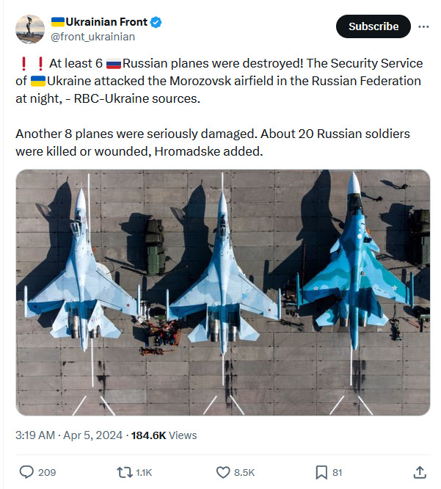This screenshot has width=441, height=489.
Task: Click the 81 bookmarks count
Action: [337, 472]
